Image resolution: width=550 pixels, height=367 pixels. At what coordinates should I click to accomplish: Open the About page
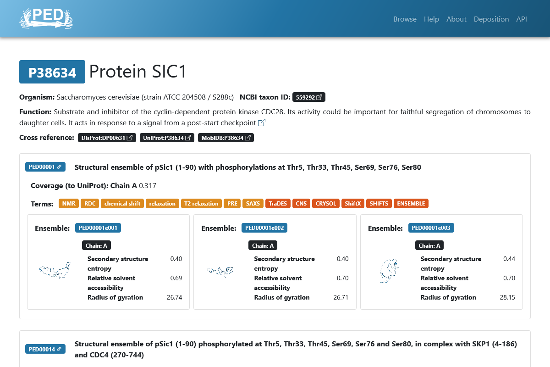tap(456, 19)
